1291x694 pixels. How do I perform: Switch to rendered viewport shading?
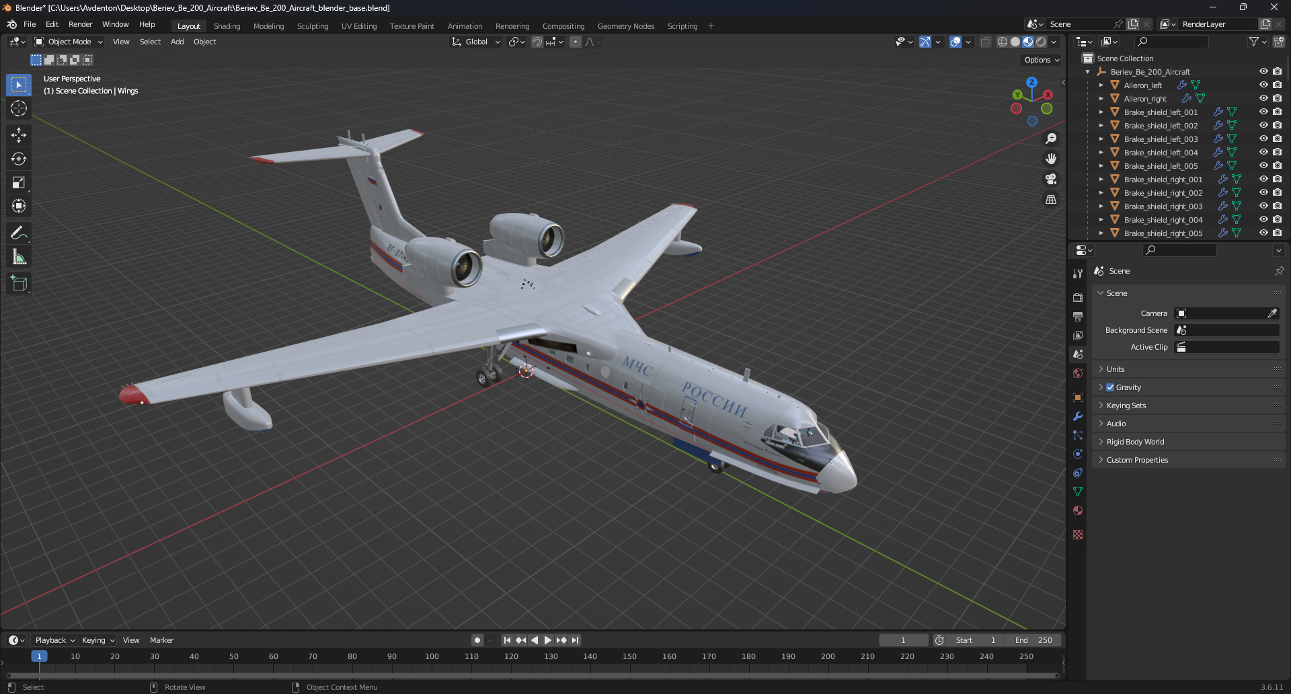[x=1041, y=42]
